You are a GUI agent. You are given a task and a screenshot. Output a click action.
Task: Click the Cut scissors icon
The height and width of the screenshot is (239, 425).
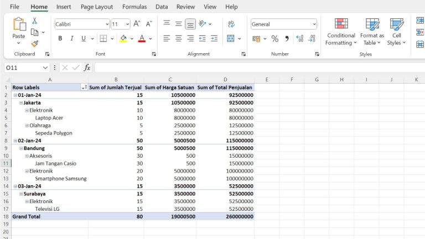[x=34, y=21]
